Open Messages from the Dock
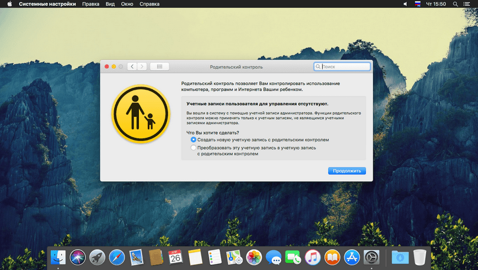The height and width of the screenshot is (270, 478). [273, 257]
